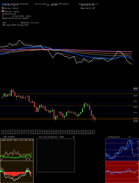Select the '20 Day' EMA value text
The width and height of the screenshot is (139, 183).
click(x=11, y=5)
